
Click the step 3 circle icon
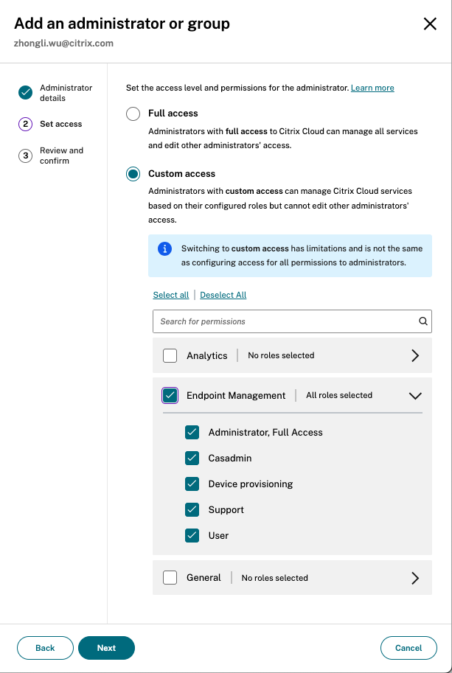[26, 156]
